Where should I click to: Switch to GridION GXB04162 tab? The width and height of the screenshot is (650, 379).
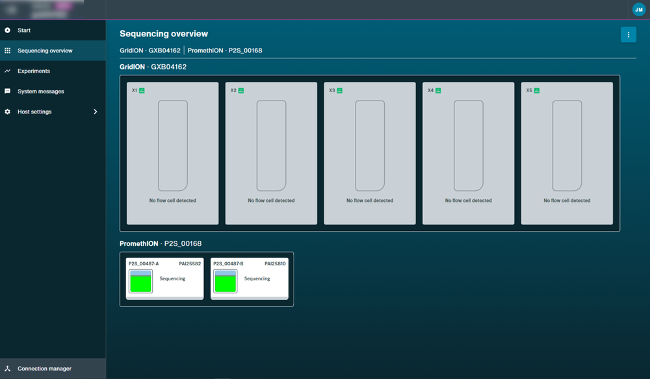(150, 51)
